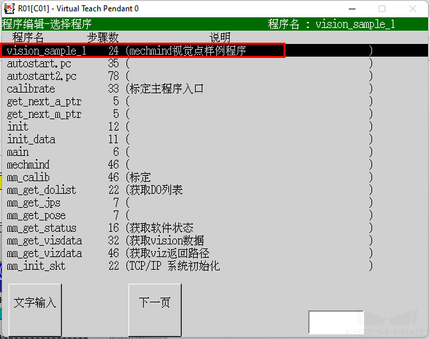Click the 说明 column header
The image size is (430, 339).
point(220,37)
